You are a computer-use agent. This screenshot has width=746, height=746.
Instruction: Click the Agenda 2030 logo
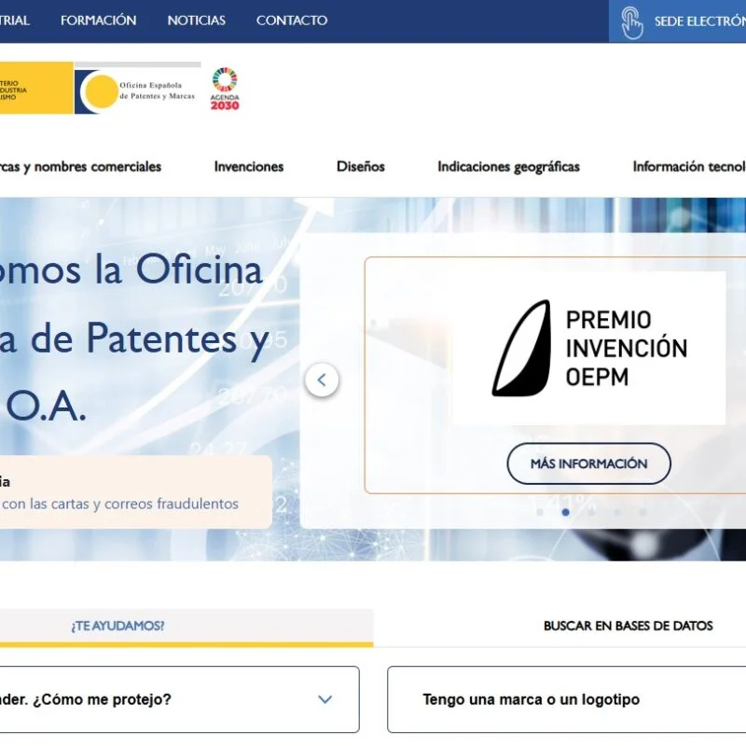(x=225, y=89)
